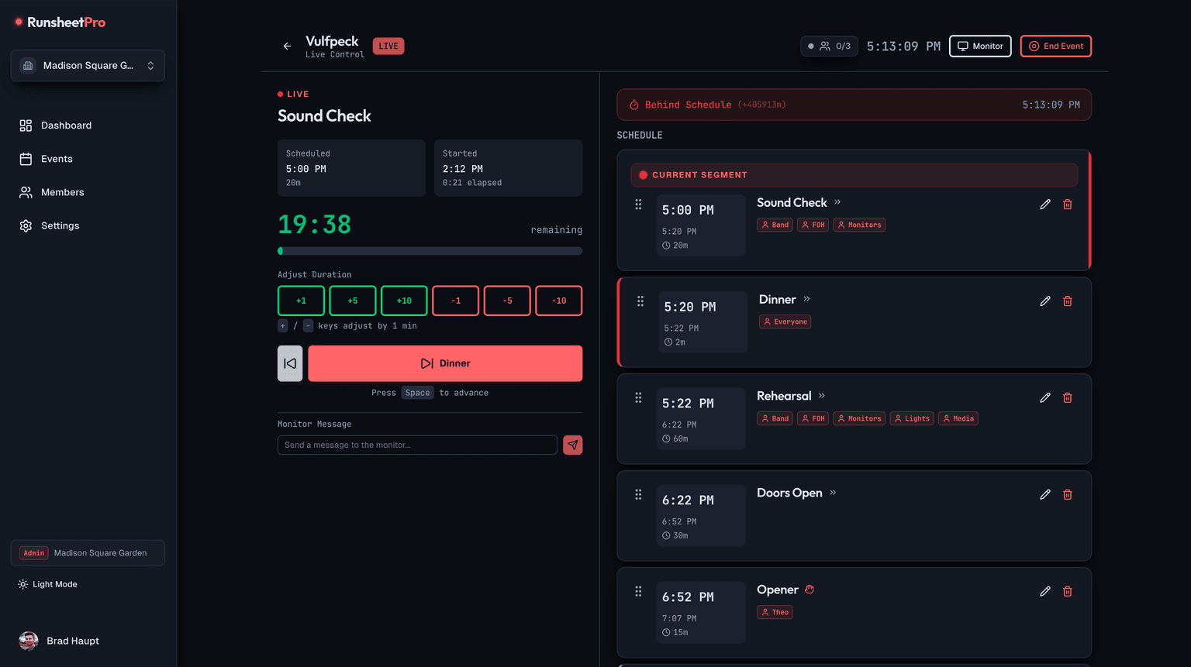Add 10 minutes to the duration
Image resolution: width=1191 pixels, height=667 pixels.
pos(404,301)
